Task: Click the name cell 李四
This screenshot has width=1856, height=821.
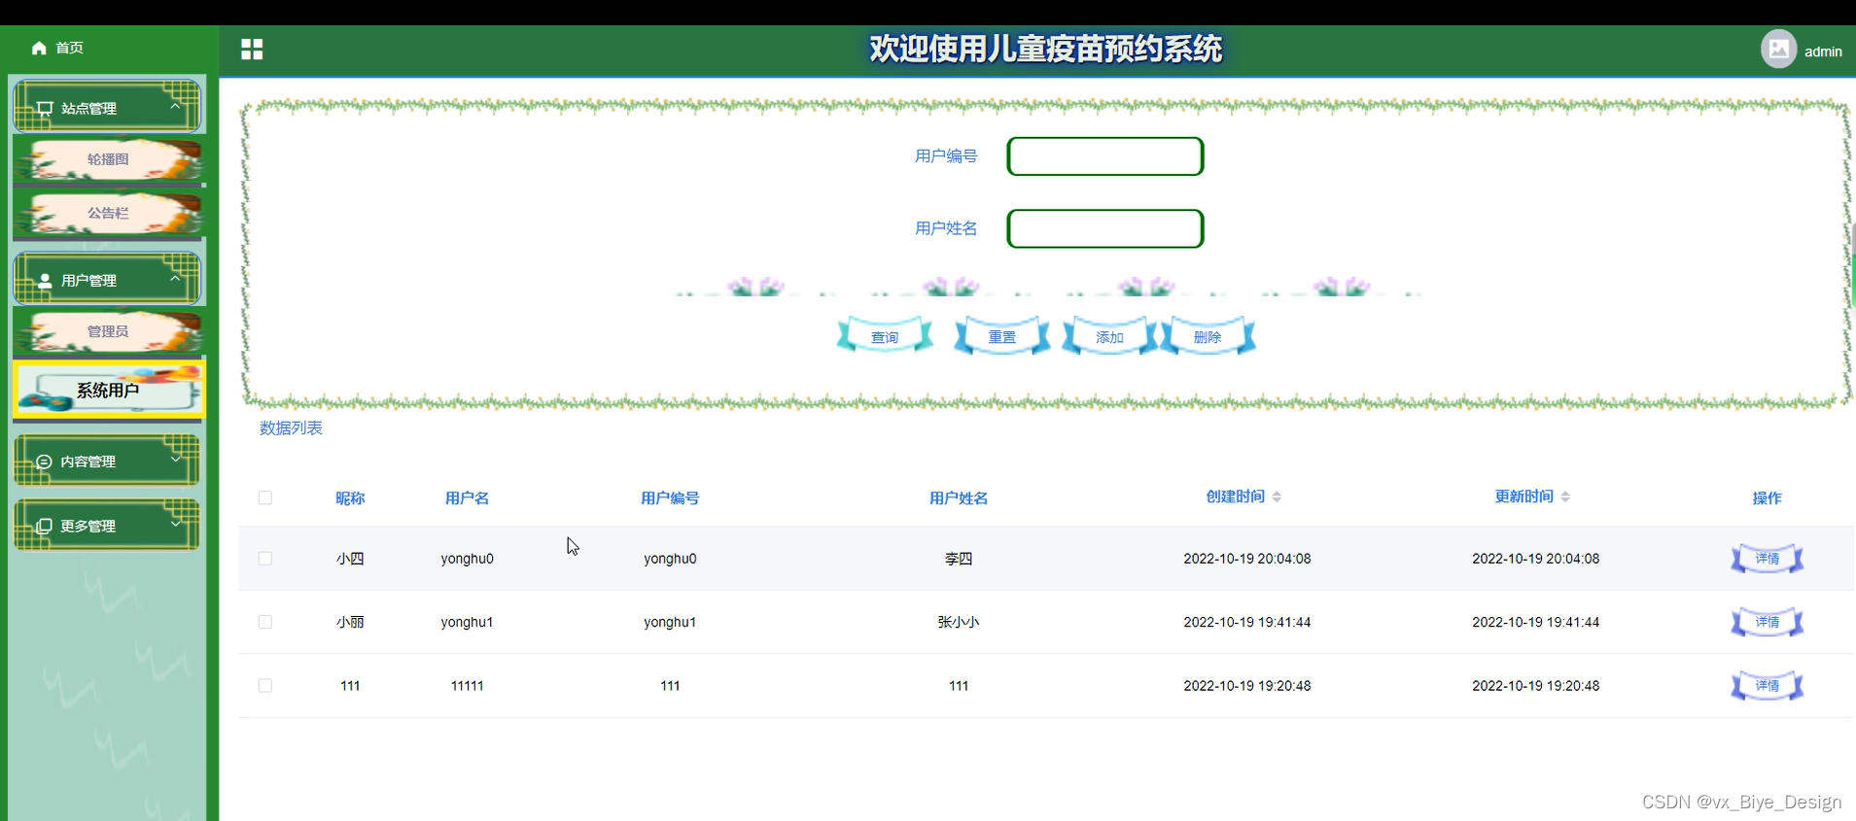Action: click(959, 559)
